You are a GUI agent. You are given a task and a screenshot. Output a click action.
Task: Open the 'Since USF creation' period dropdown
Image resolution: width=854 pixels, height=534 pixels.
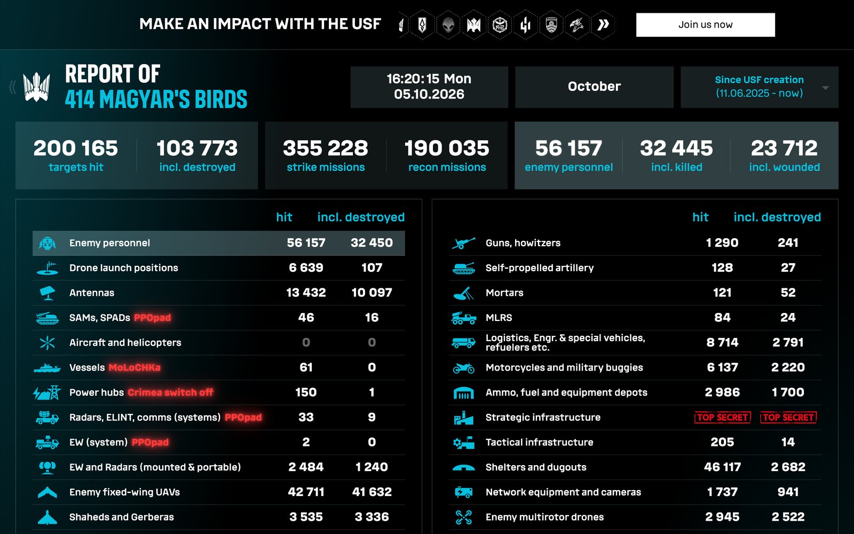[759, 87]
